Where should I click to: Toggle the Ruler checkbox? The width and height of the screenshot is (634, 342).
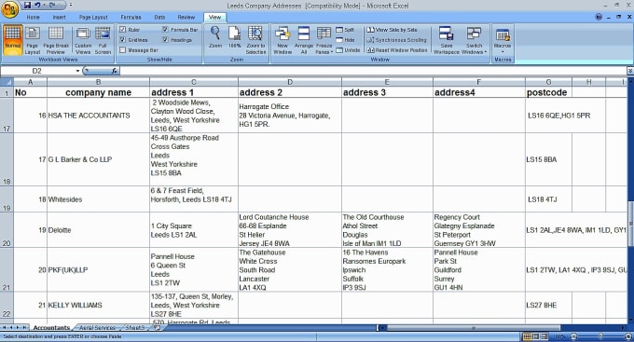tap(122, 30)
